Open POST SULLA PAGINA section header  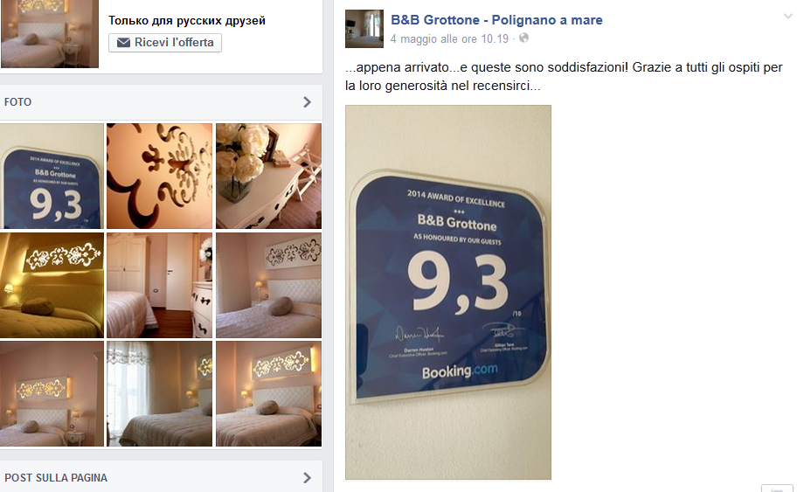(x=56, y=478)
